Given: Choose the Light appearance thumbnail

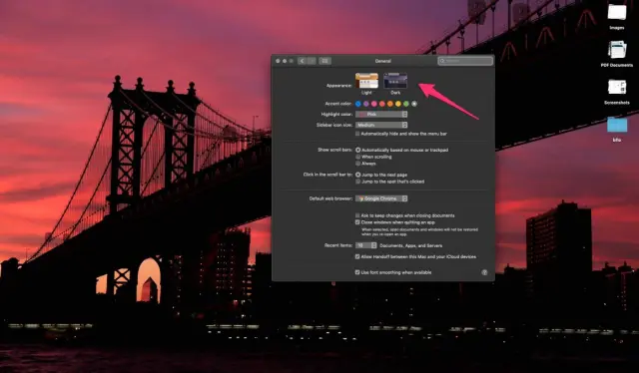Looking at the screenshot, I should (x=366, y=81).
